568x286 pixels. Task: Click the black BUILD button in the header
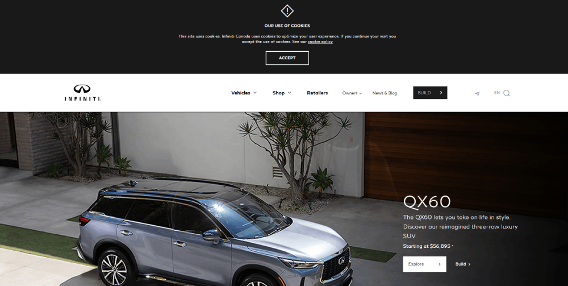(430, 93)
